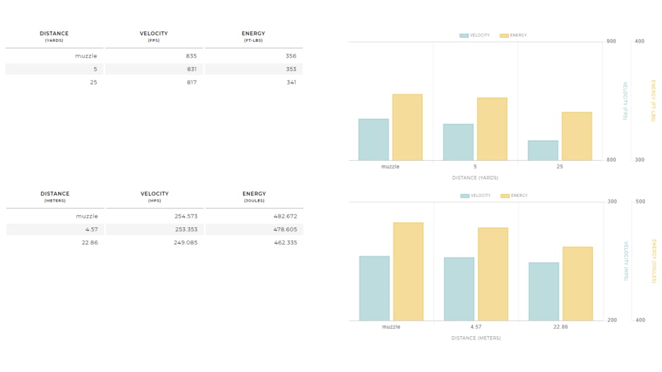Click the muzzle energy bar in the yards chart
Image resolution: width=662 pixels, height=372 pixels.
coord(407,127)
